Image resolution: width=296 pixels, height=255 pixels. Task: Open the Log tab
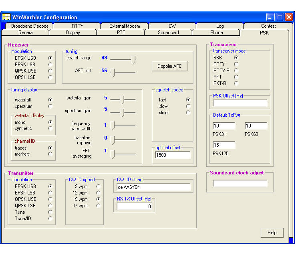pyautogui.click(x=220, y=26)
